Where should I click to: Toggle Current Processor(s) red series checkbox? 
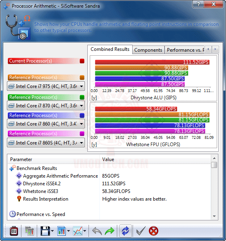point(82,61)
